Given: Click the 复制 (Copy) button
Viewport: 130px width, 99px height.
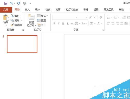Looking at the screenshot, I should (x=15, y=21).
